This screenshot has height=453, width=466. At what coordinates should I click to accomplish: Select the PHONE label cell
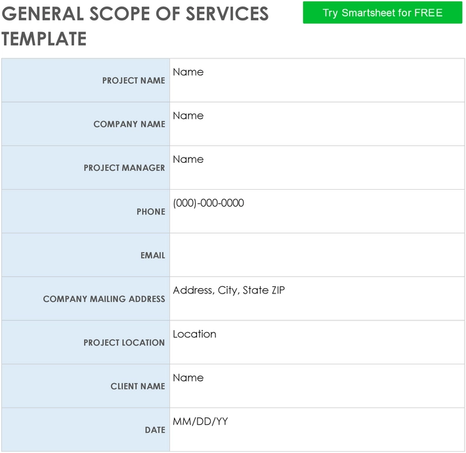[86, 211]
